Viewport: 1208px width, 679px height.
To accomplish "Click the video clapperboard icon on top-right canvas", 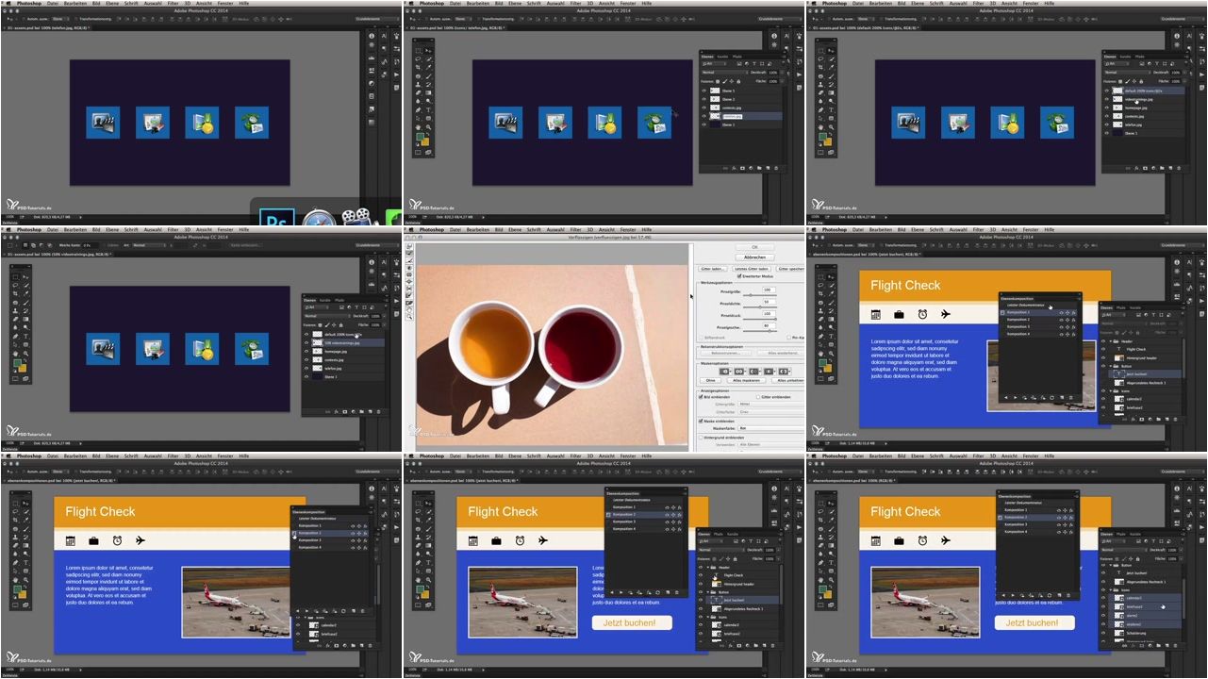I will [x=906, y=122].
